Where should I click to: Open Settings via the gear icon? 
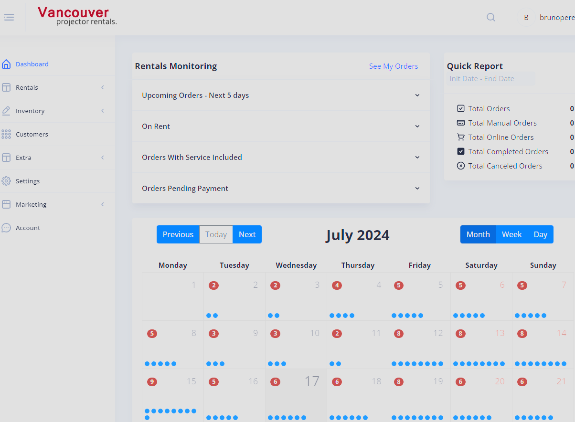[x=6, y=181]
